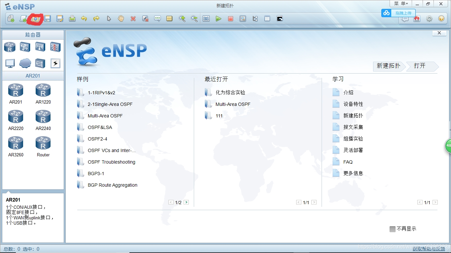The width and height of the screenshot is (451, 253).
Task: Click the Save As toolbar icon
Action: coord(60,19)
